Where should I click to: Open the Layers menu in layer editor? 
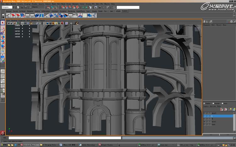206,106
